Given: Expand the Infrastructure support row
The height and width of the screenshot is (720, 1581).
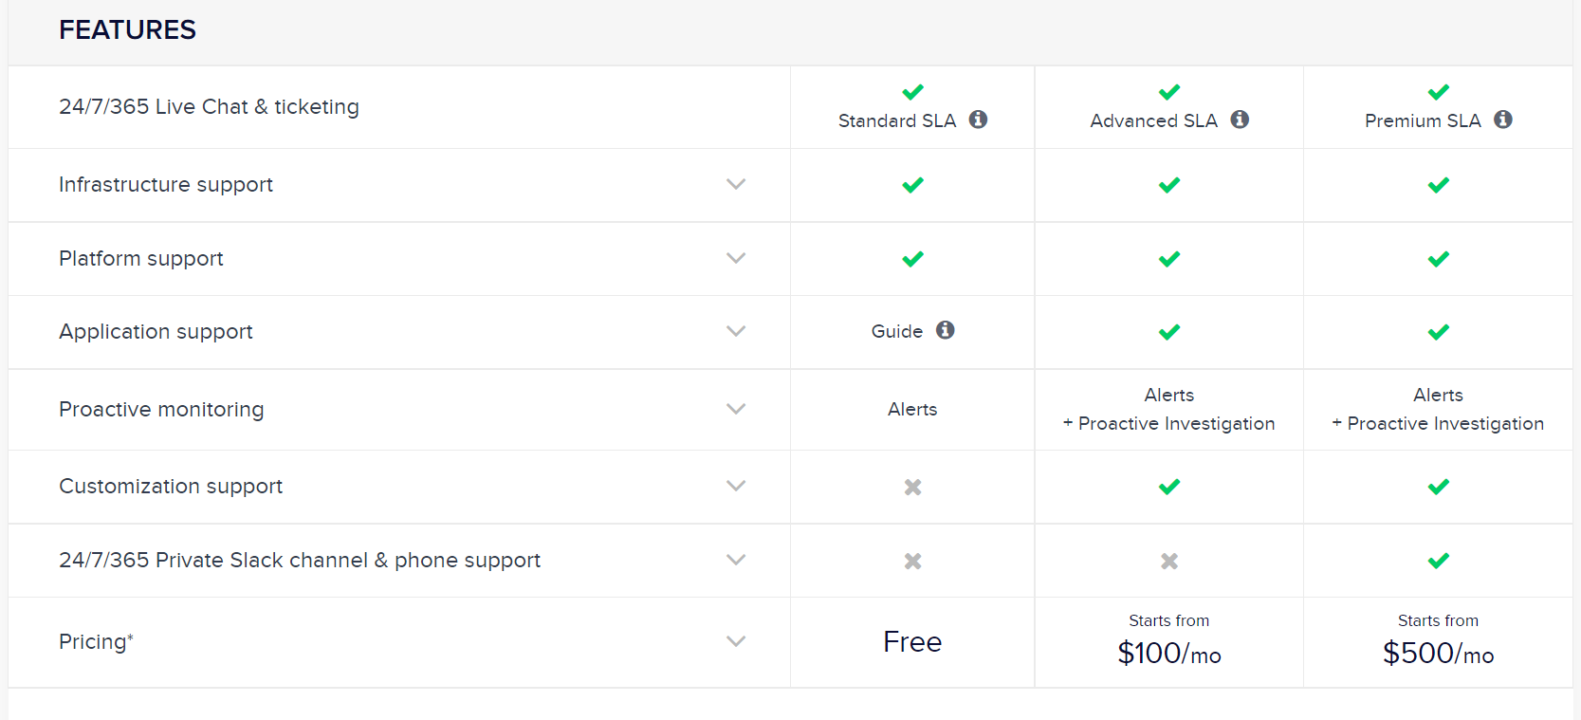Looking at the screenshot, I should (736, 184).
